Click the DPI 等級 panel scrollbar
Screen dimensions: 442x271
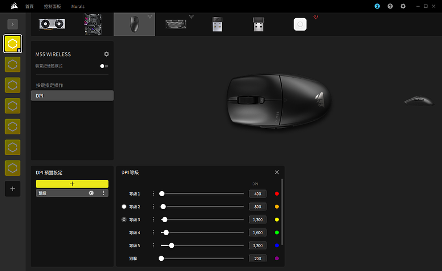coord(282,211)
